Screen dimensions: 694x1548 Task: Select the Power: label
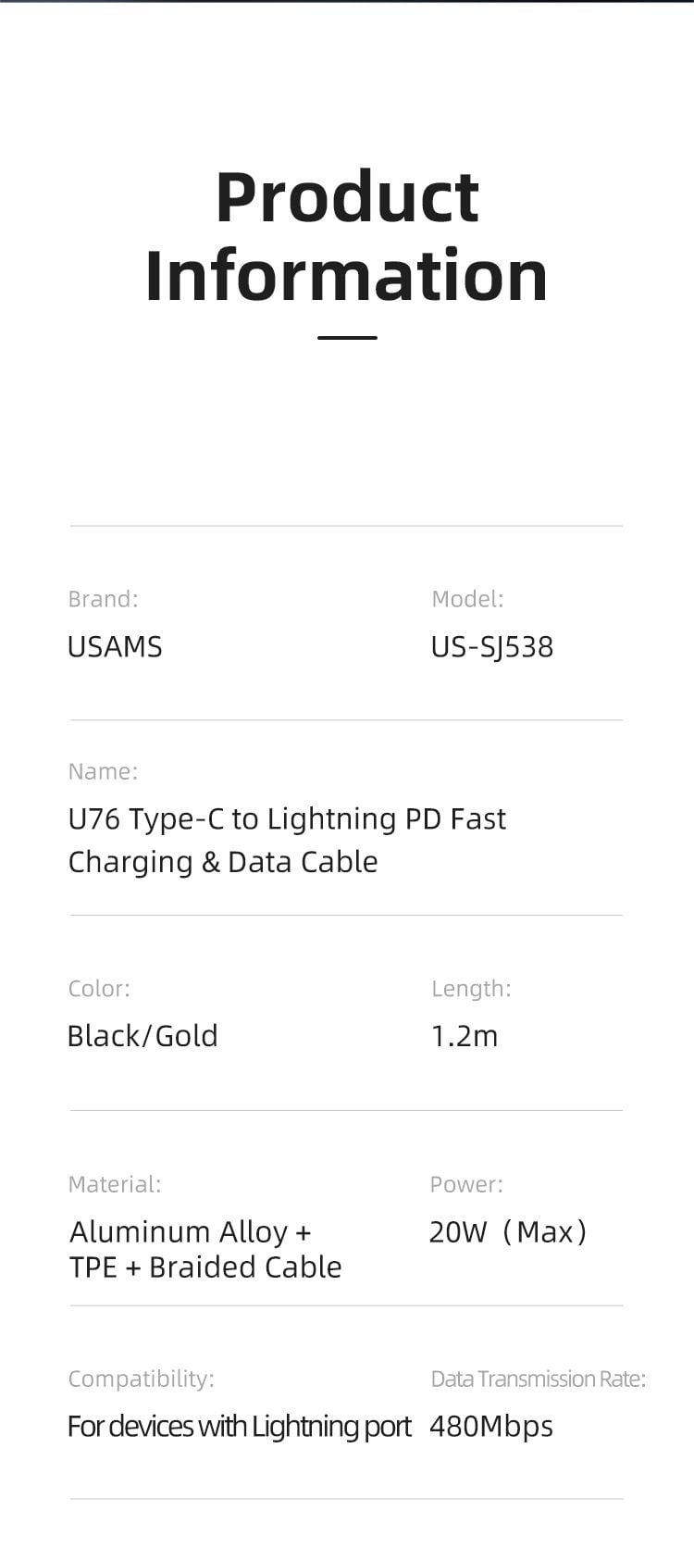point(466,1184)
